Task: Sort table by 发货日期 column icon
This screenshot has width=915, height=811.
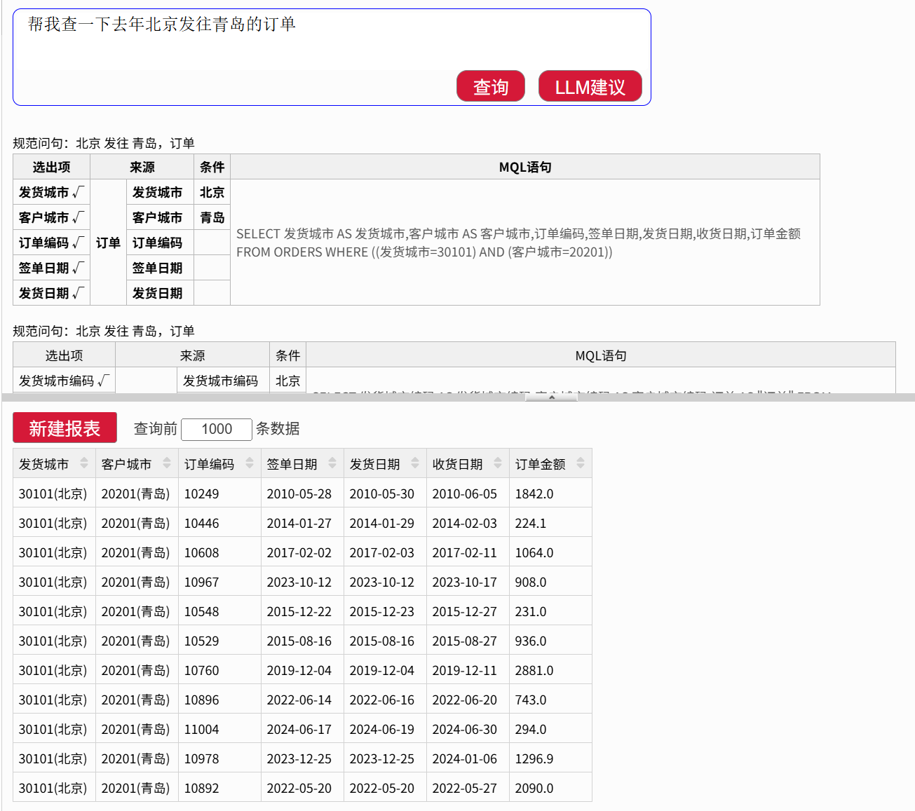Action: 415,463
